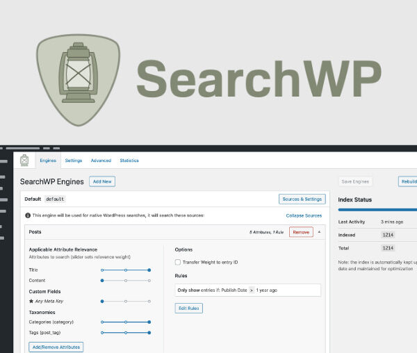
Task: Click the Publish Date rule entry
Action: tap(248, 290)
